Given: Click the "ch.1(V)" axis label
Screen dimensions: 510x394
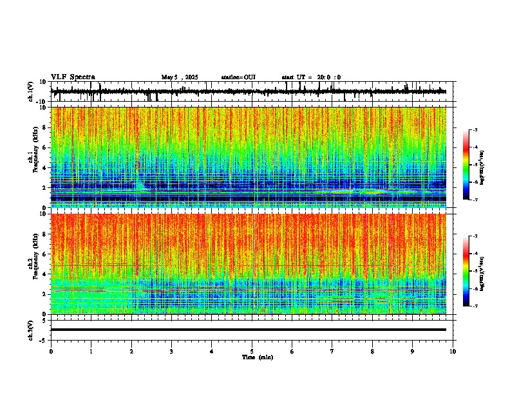Looking at the screenshot, I should [31, 91].
